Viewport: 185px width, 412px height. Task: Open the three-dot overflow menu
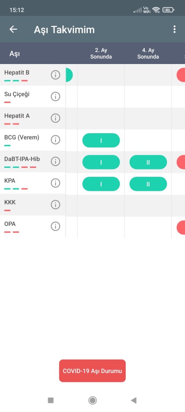[x=174, y=29]
